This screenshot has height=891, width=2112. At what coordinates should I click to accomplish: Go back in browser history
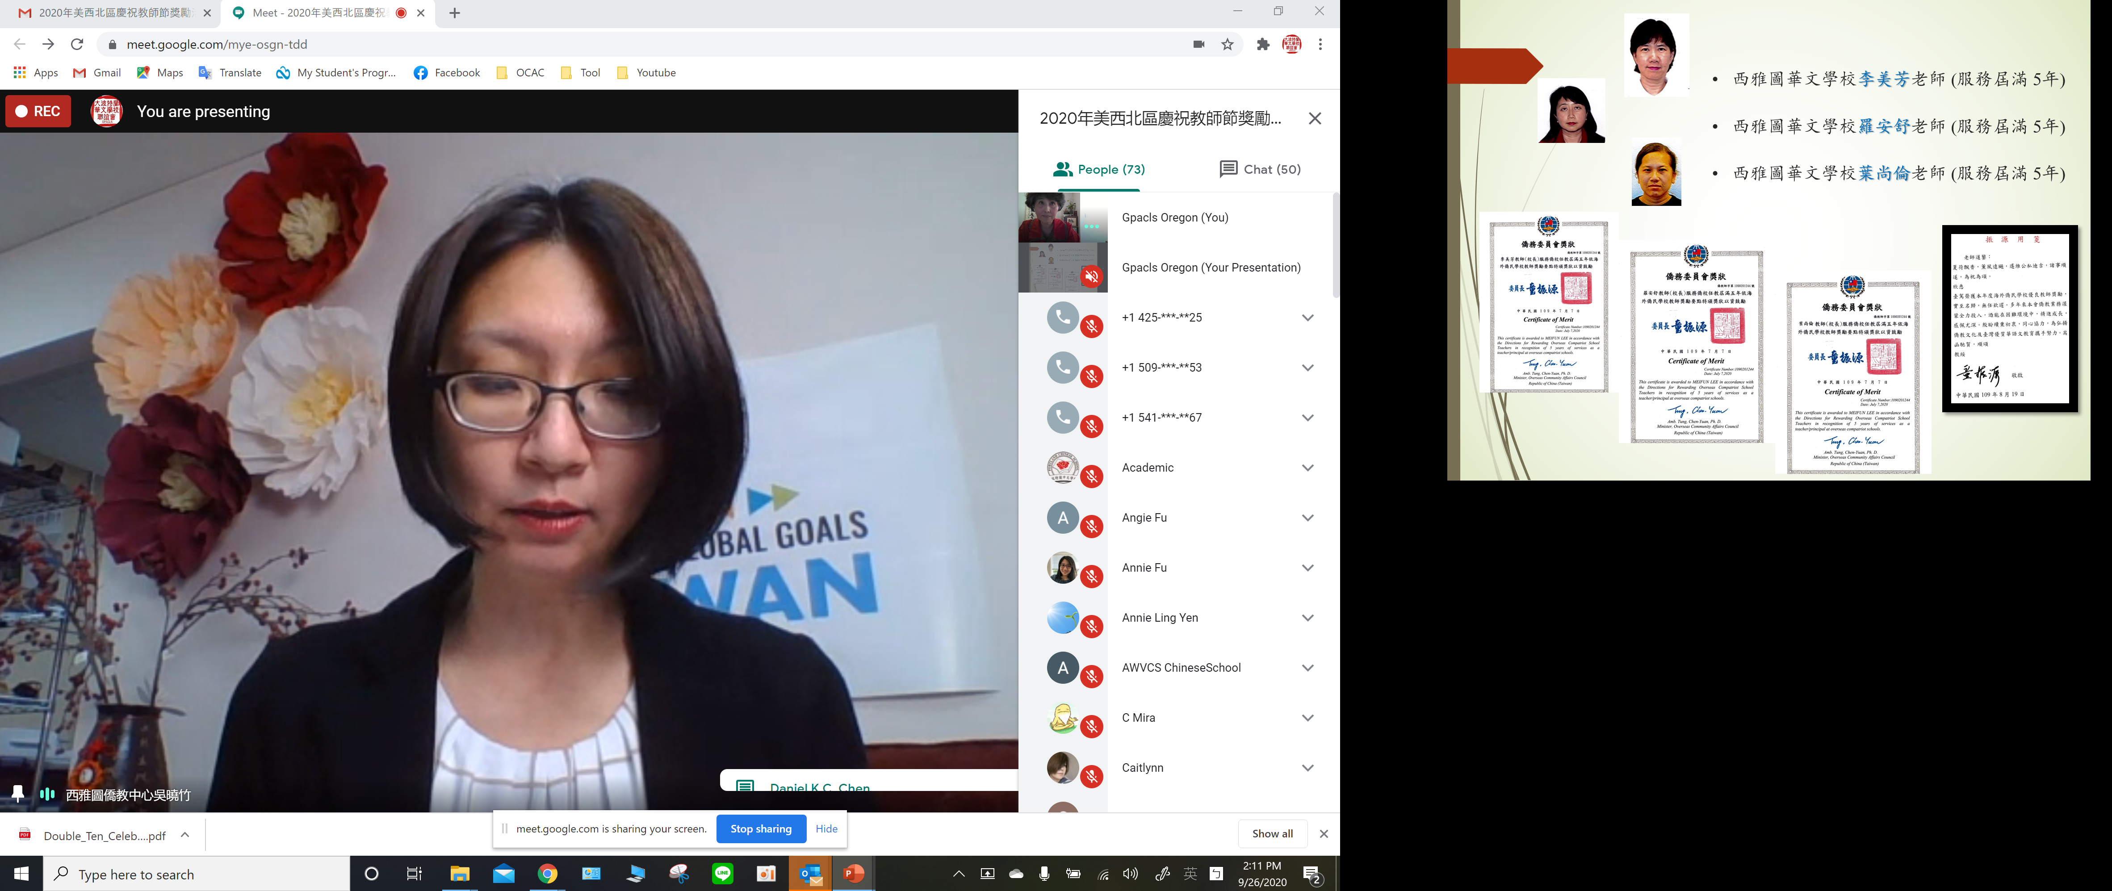coord(20,44)
